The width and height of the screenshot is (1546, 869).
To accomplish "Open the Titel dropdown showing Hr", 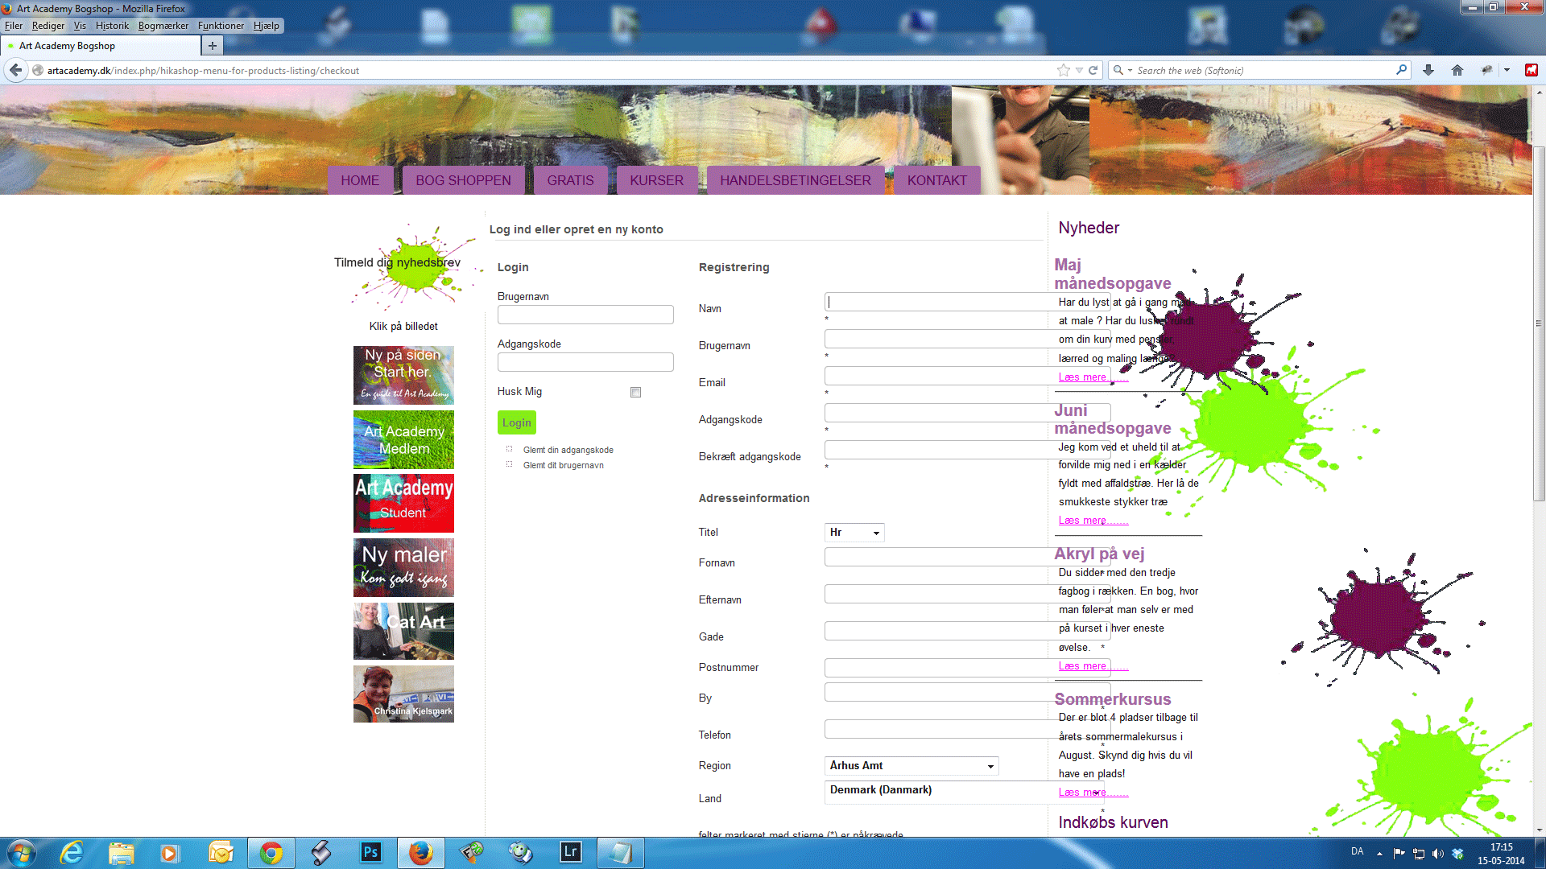I will point(854,533).
